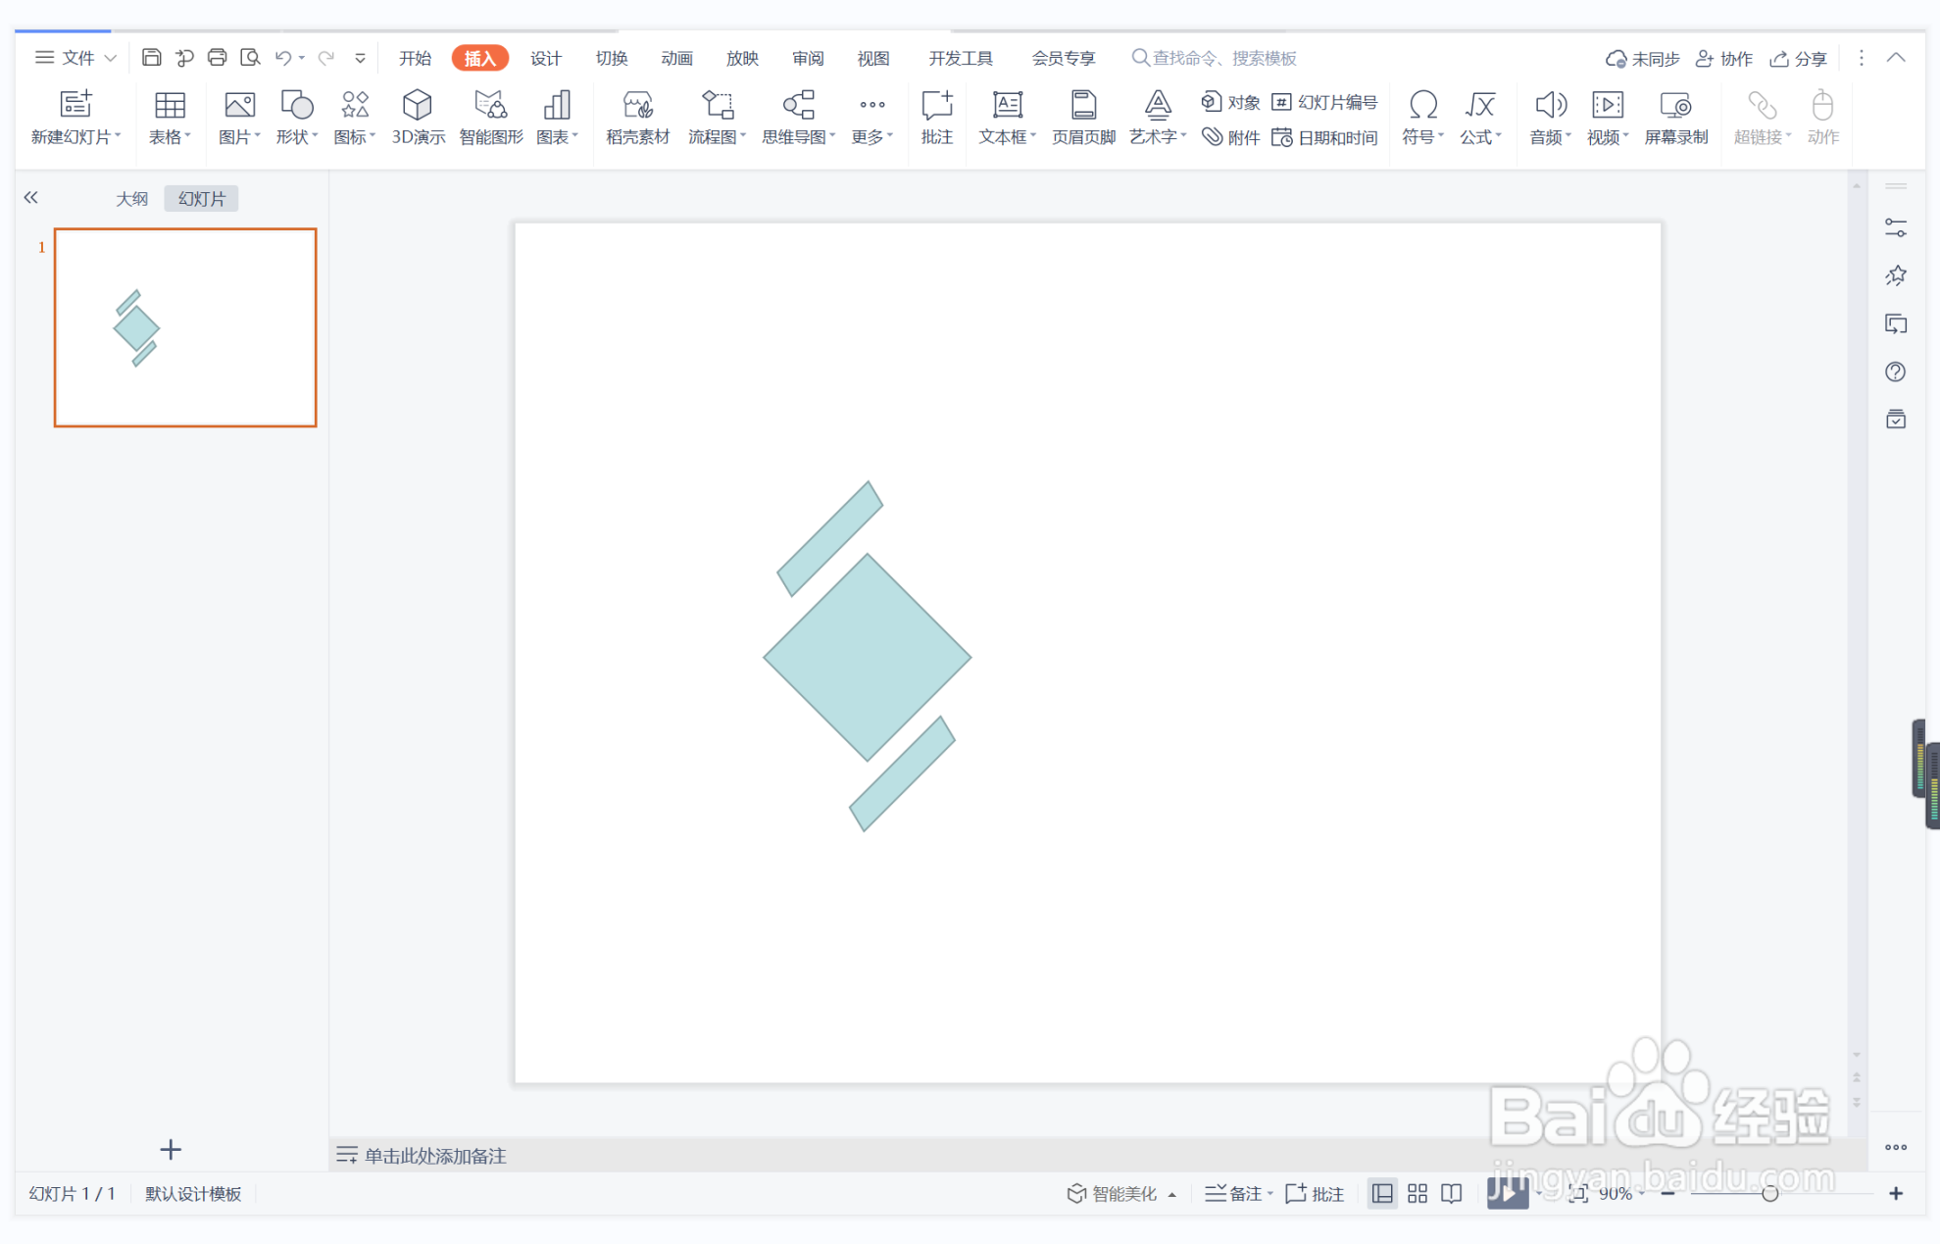Viewport: 1940px width, 1244px height.
Task: Click the 稻壳素材 materials icon
Action: (x=637, y=117)
